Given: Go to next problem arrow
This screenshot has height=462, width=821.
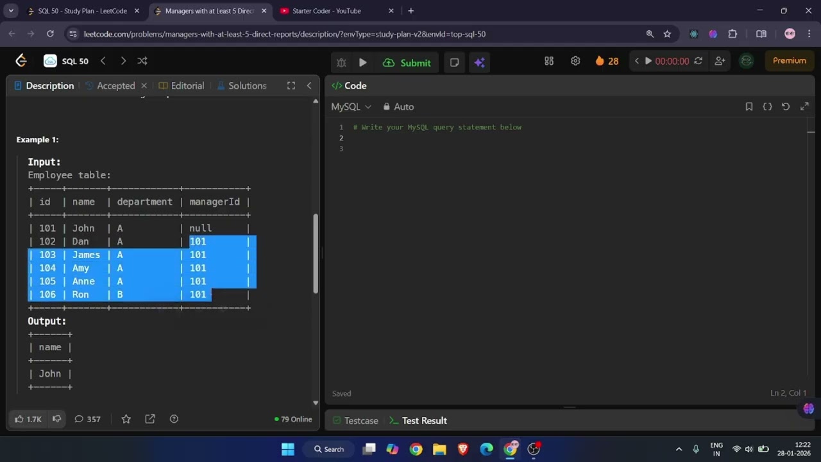Looking at the screenshot, I should (123, 61).
